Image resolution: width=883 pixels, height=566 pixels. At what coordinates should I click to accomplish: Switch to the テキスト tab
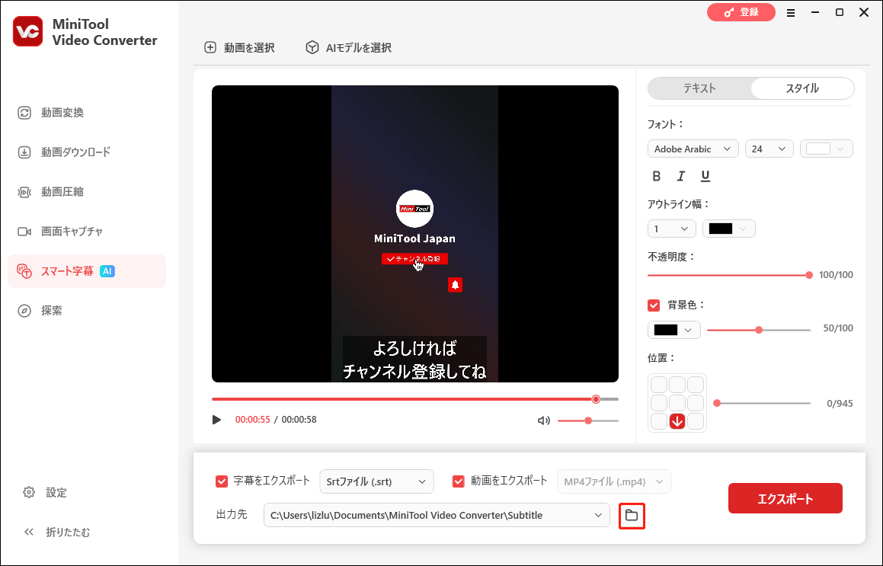click(x=699, y=88)
